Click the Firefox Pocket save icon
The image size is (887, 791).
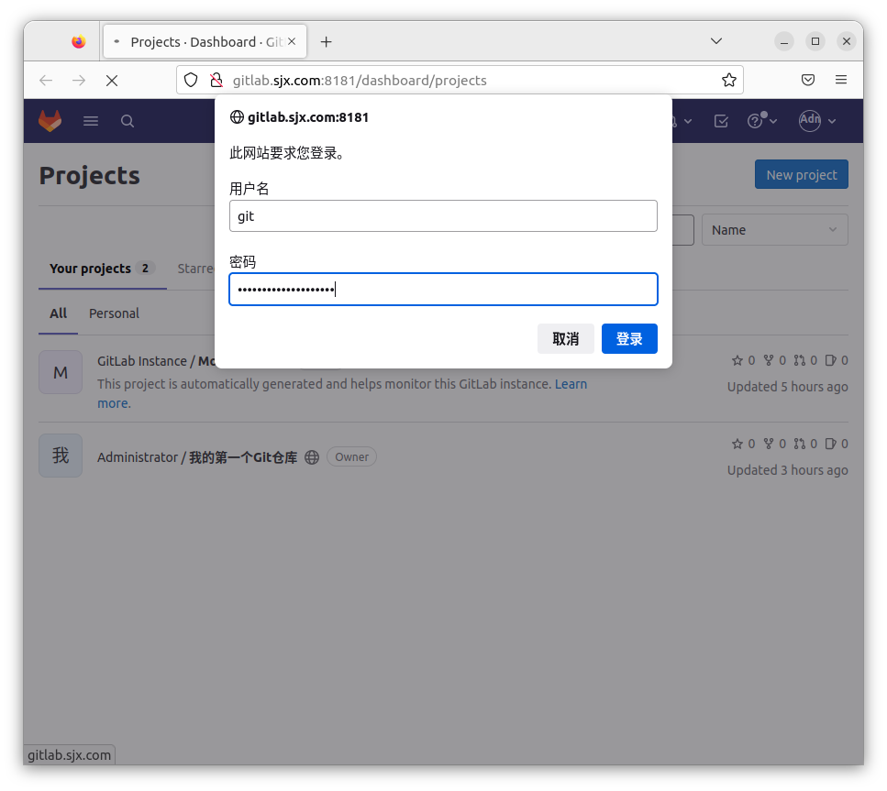[808, 81]
